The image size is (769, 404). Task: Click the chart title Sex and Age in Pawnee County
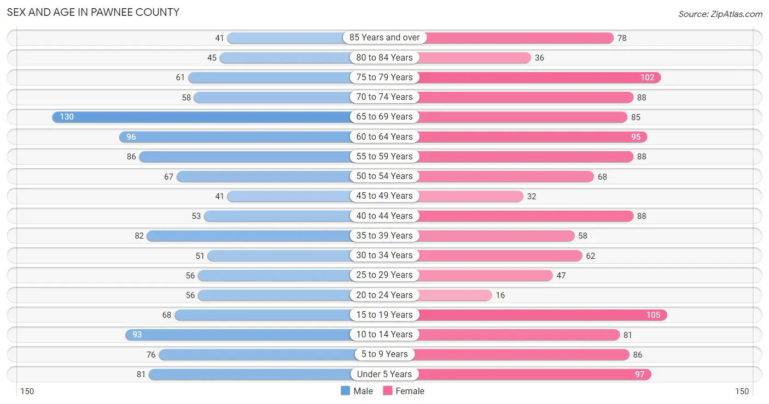93,12
